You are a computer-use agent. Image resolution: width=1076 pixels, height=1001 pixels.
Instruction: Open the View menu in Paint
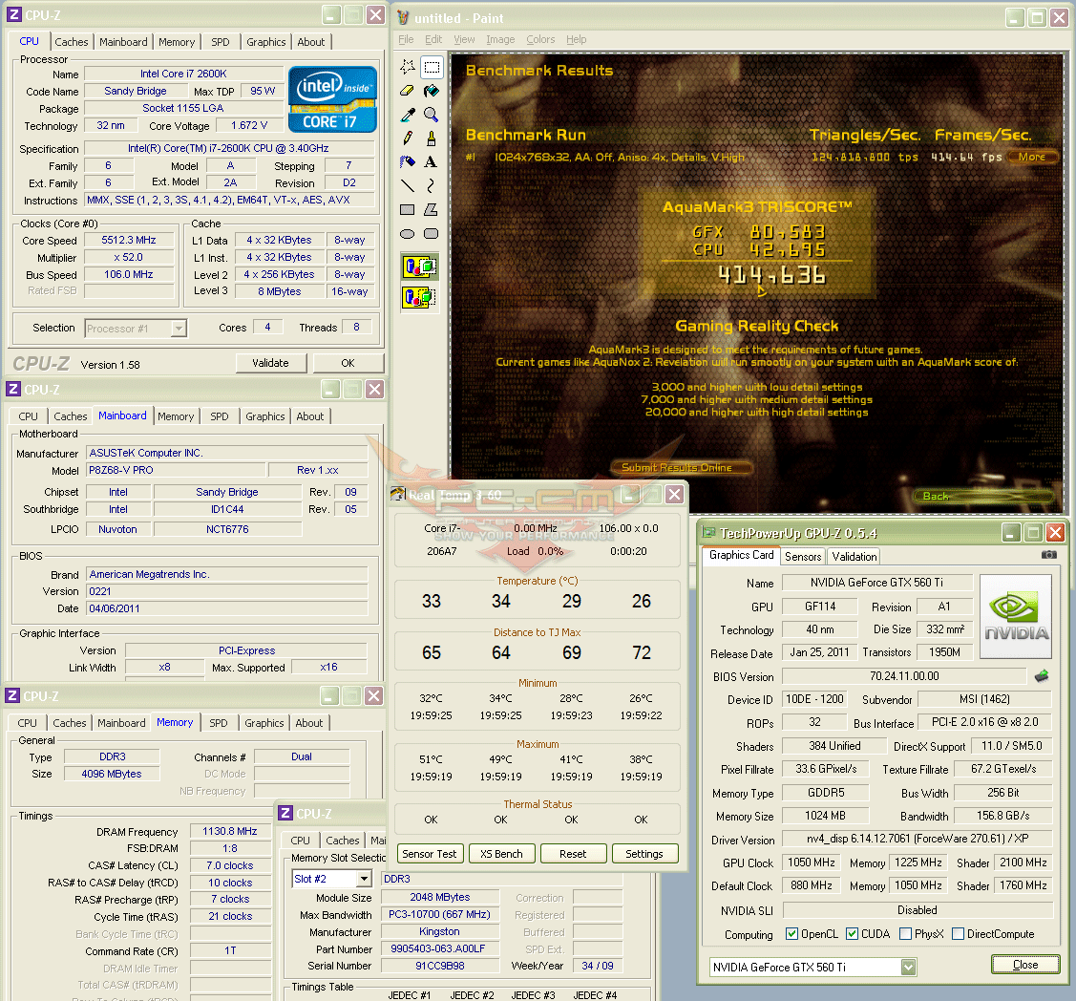tap(464, 39)
